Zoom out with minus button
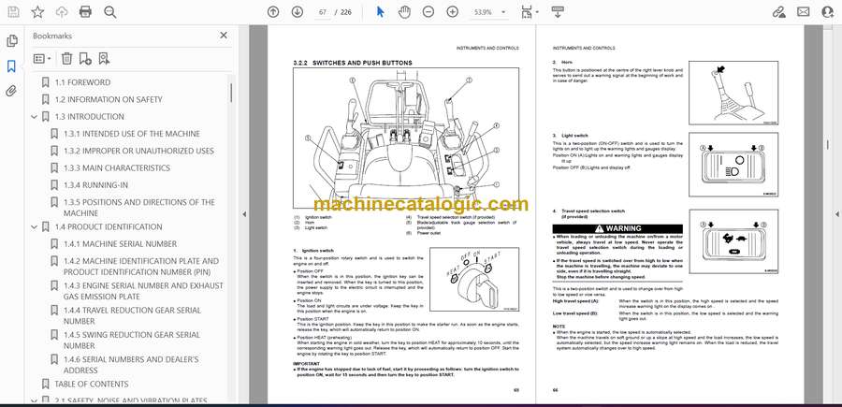This screenshot has height=407, width=842. (428, 12)
